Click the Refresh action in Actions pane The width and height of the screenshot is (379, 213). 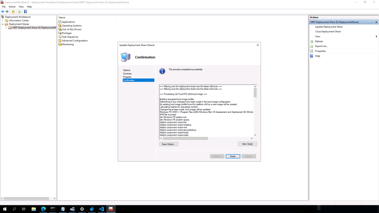319,41
